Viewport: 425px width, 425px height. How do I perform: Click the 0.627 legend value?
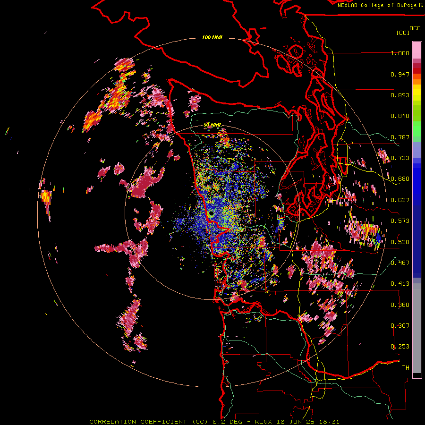tap(400, 200)
